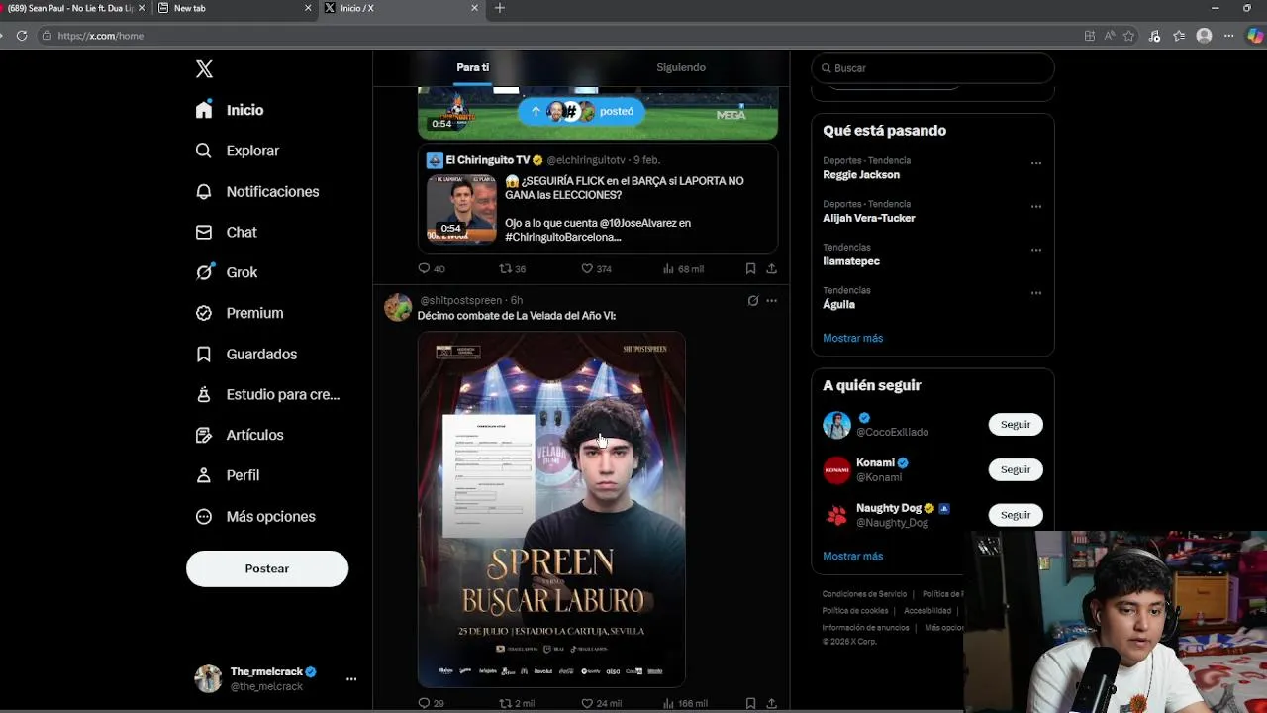Viewport: 1267px width, 713px height.
Task: Open Accesibilidad footer link
Action: coord(927,611)
